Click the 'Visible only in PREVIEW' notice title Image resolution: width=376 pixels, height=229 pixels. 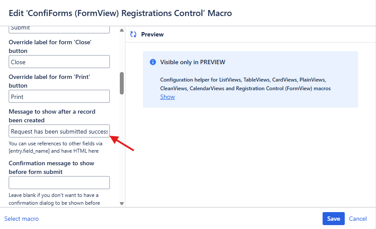192,62
